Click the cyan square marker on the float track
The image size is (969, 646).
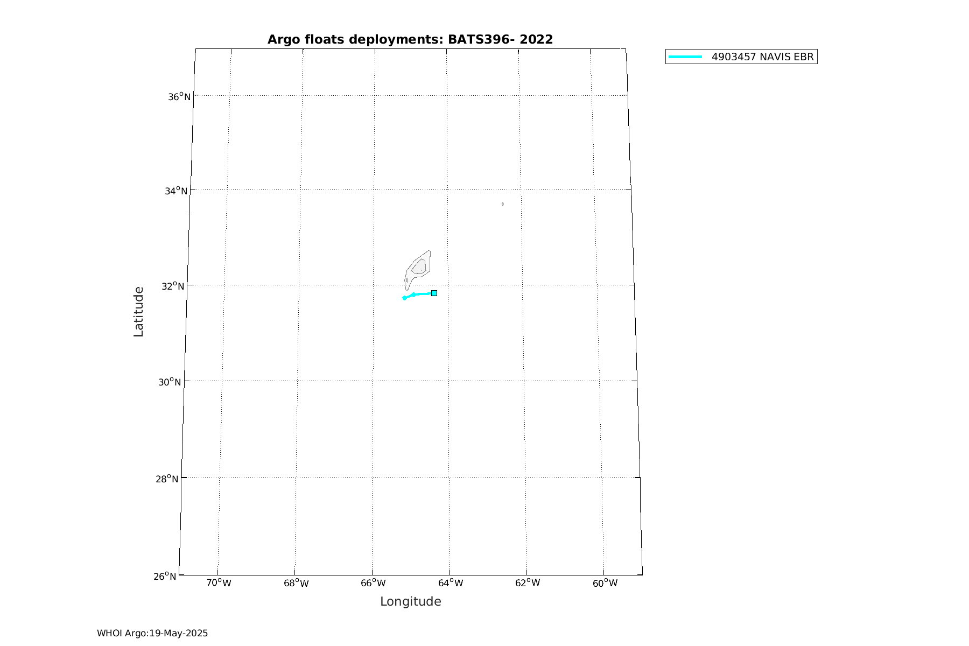point(434,293)
